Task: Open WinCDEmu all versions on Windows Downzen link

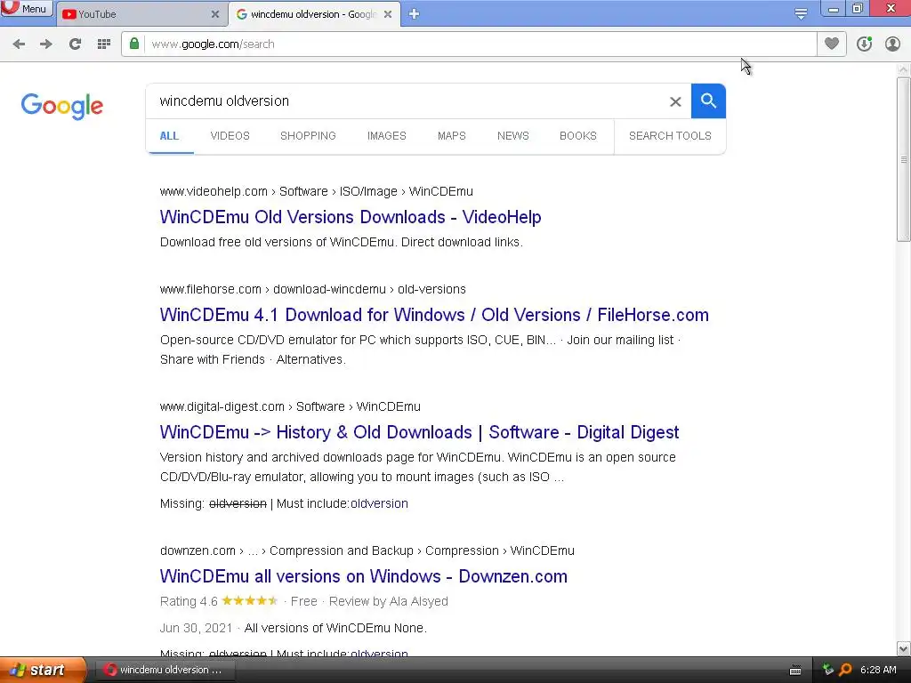Action: pos(364,576)
